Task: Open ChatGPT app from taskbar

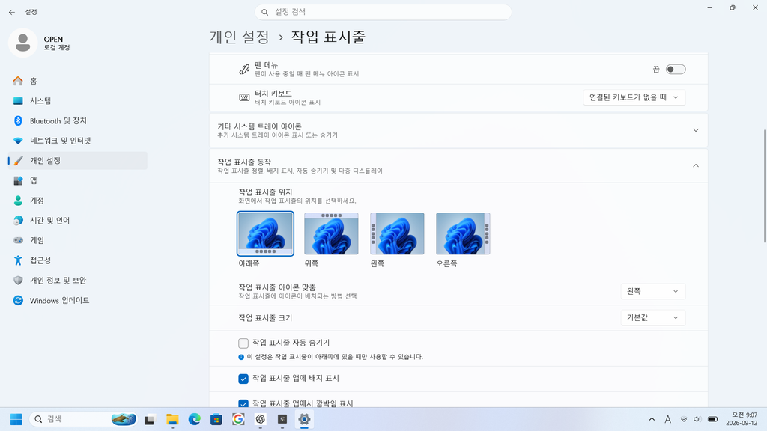Action: [260, 419]
